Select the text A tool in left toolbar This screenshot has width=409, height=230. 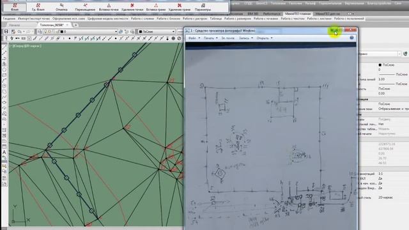coord(4,152)
